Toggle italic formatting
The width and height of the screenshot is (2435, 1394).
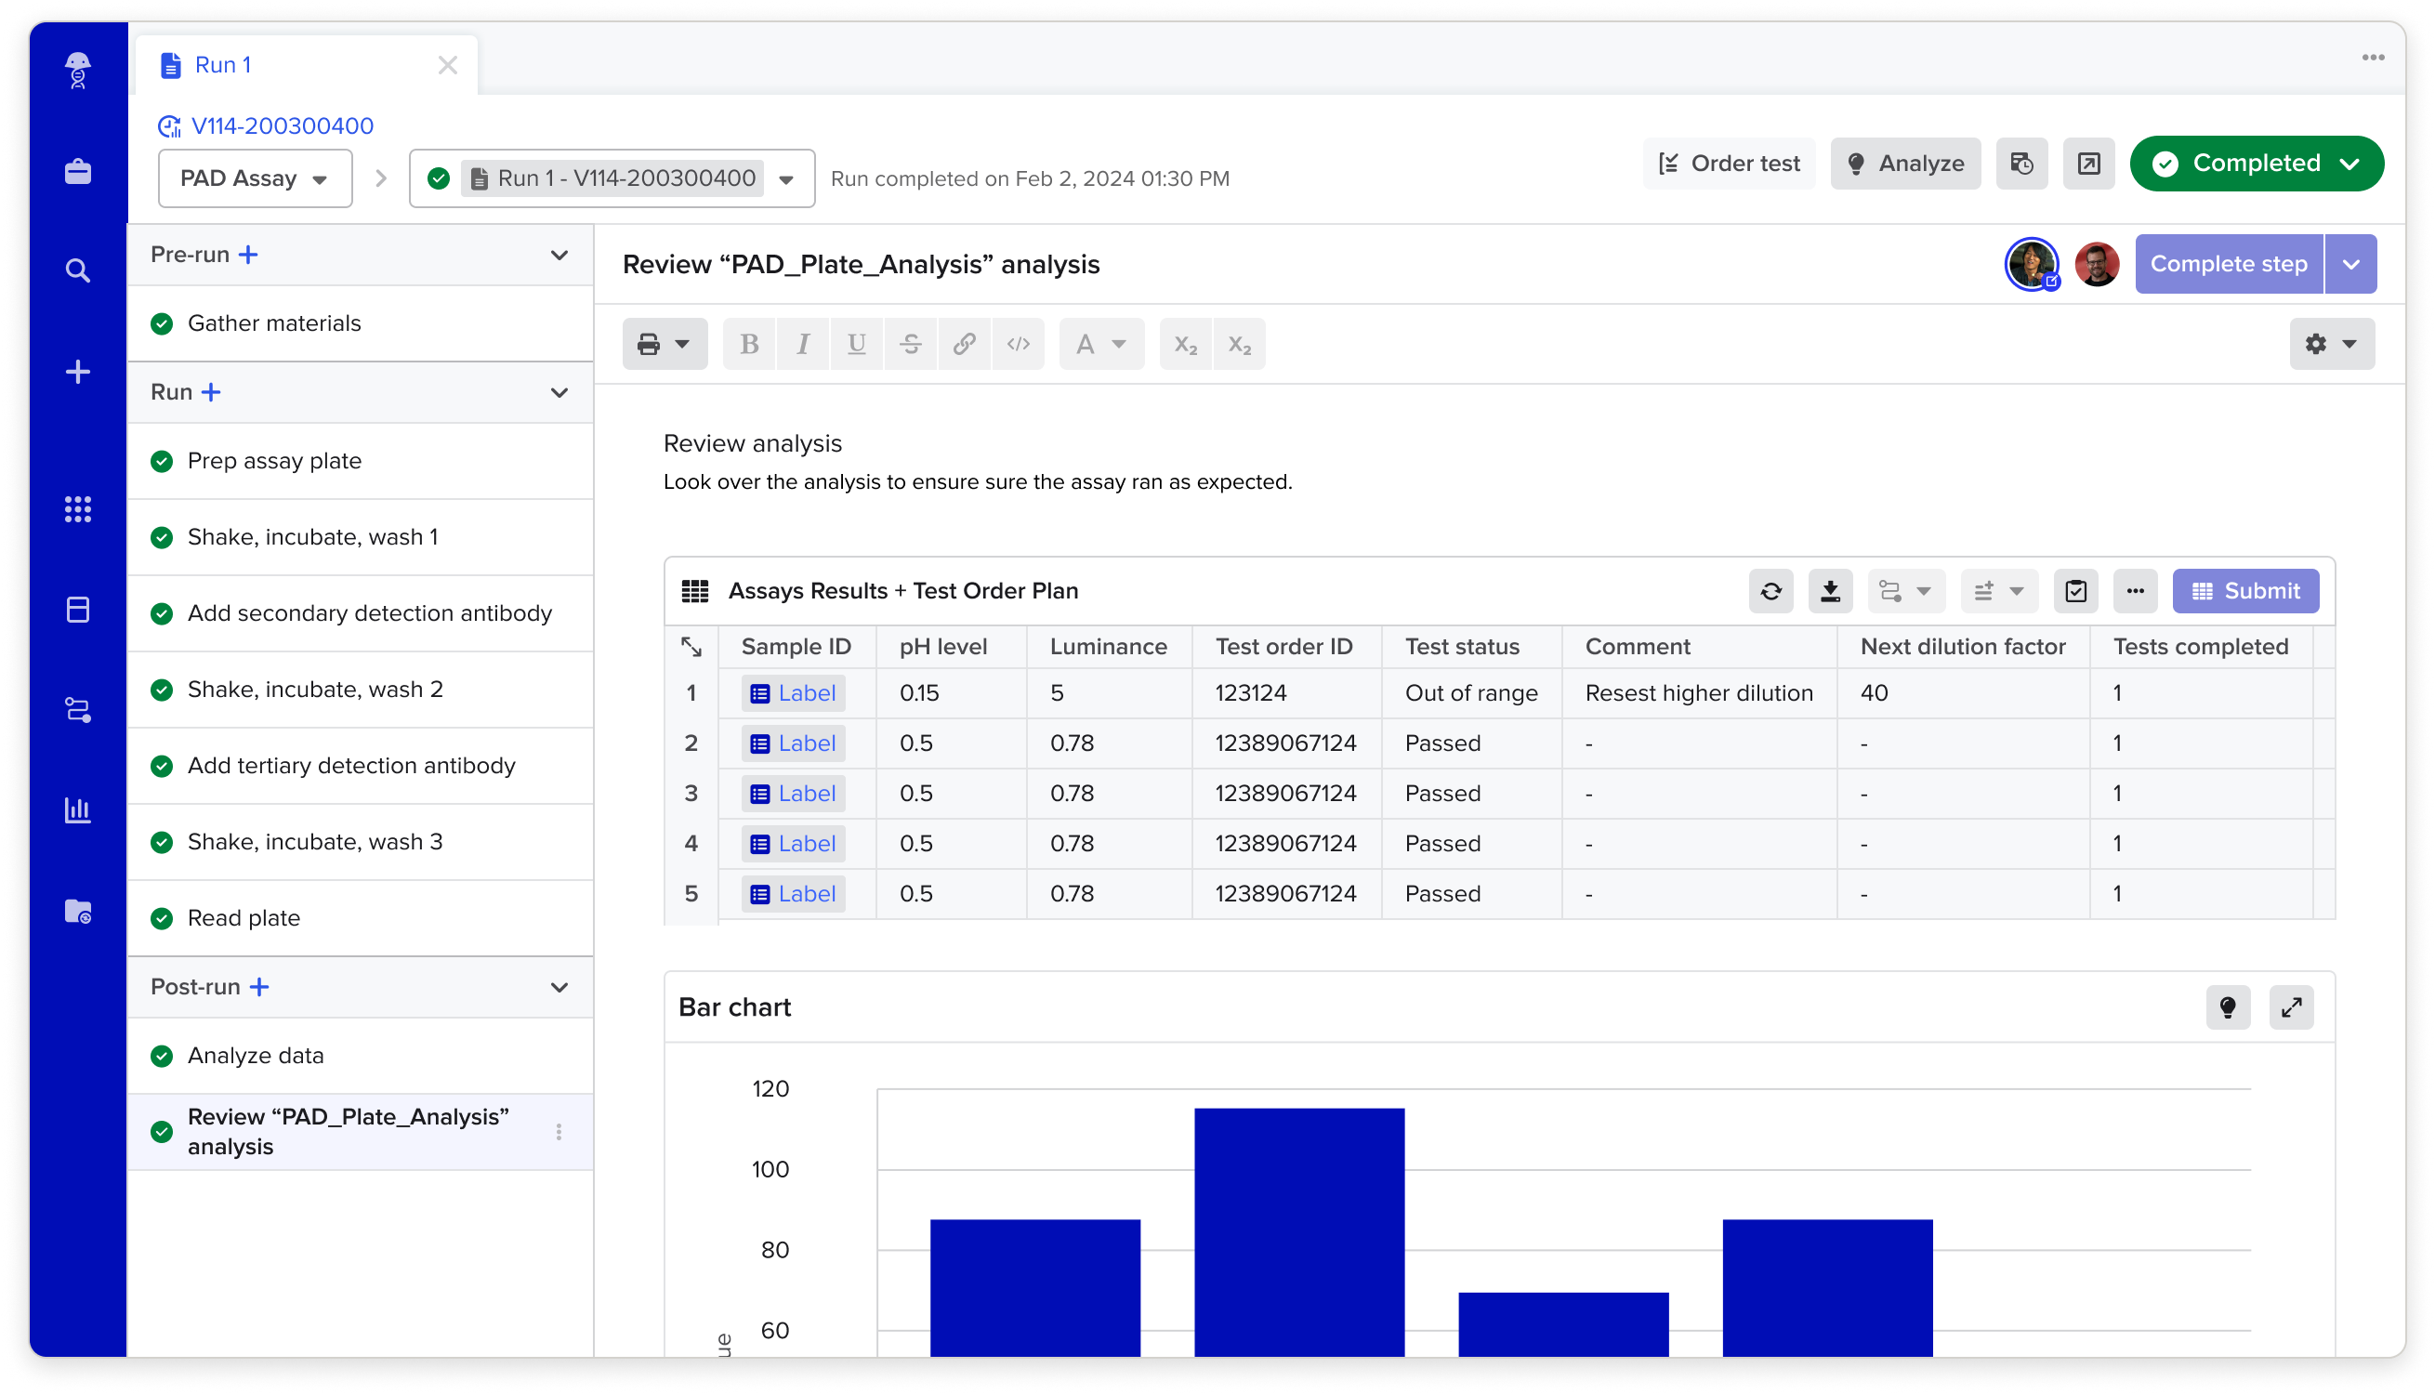point(803,344)
